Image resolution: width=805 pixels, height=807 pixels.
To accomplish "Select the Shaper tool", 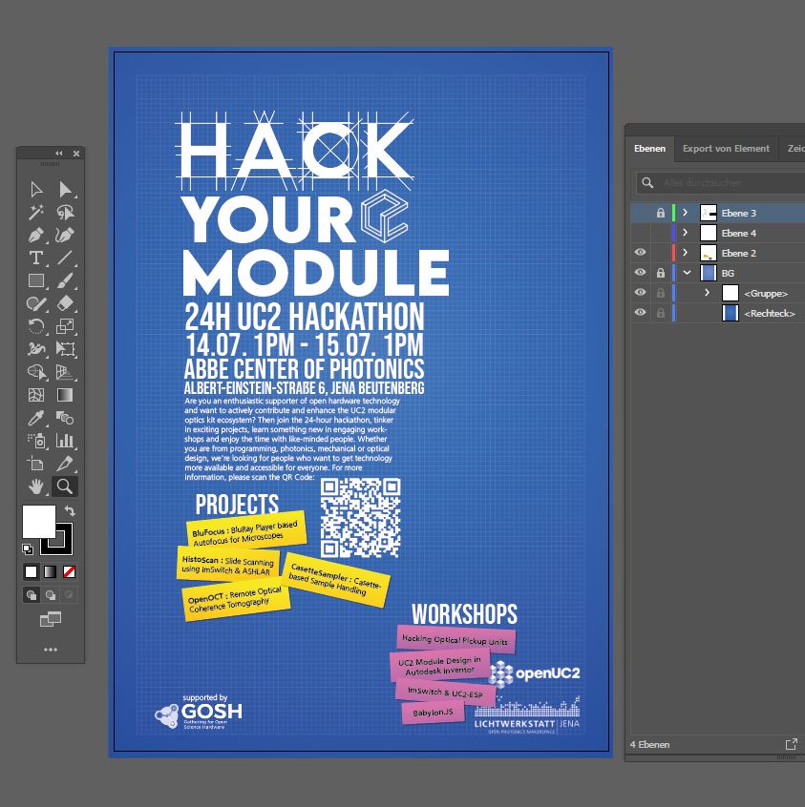I will [36, 303].
